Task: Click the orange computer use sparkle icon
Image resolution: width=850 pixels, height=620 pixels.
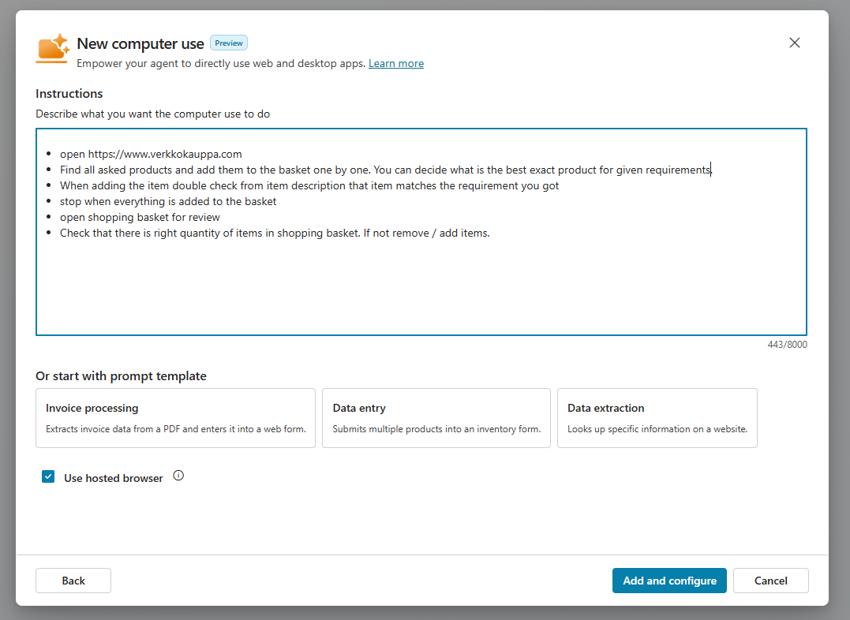Action: click(52, 49)
